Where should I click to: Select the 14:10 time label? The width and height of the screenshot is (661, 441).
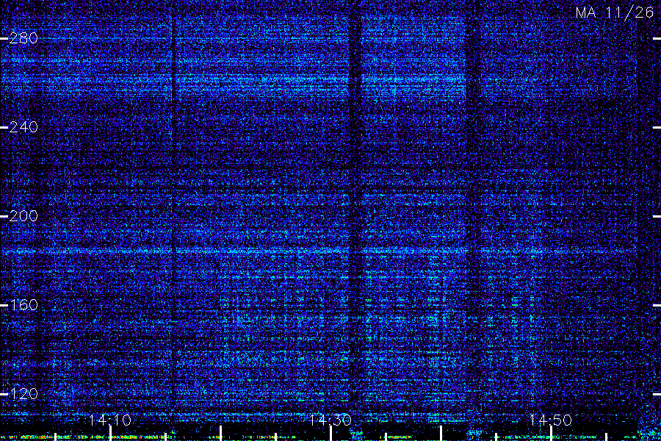110,420
